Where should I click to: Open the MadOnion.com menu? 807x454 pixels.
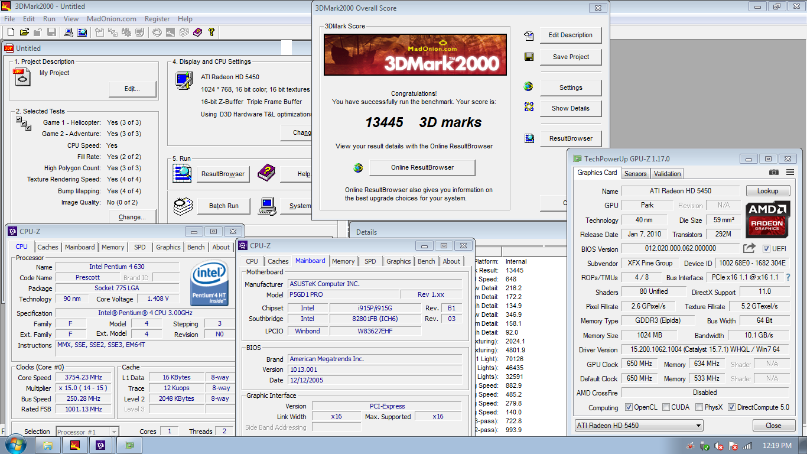[112, 19]
